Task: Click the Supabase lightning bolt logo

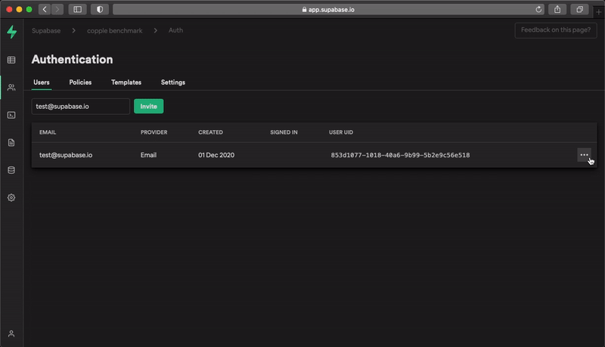Action: [11, 32]
